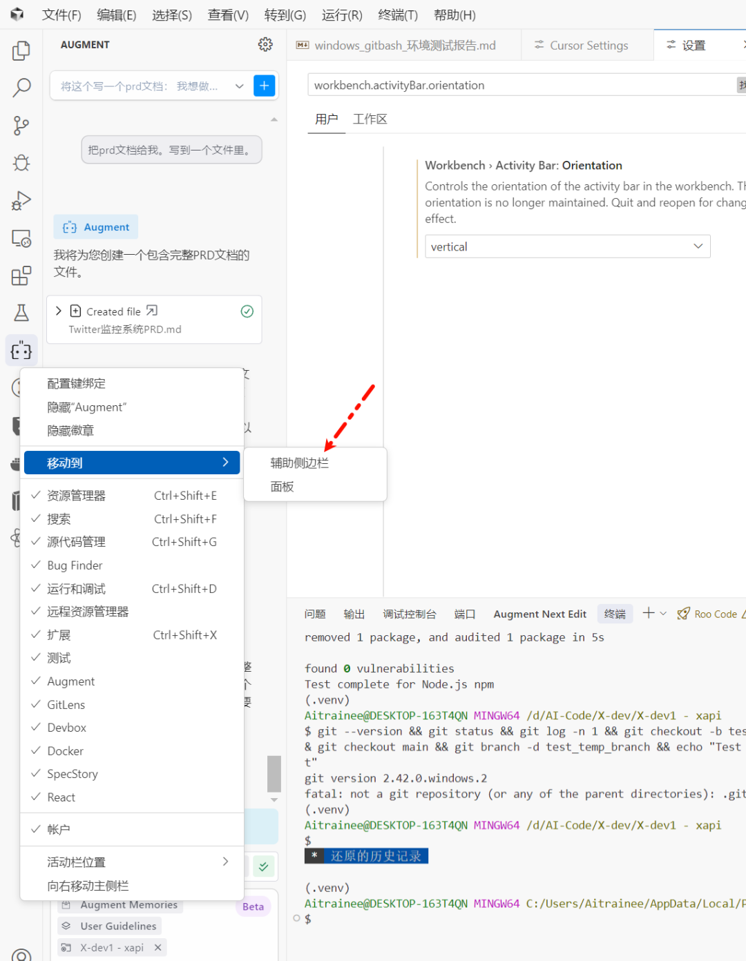Open the Source Control branch icon
Viewport: 746px width, 961px height.
coord(21,126)
